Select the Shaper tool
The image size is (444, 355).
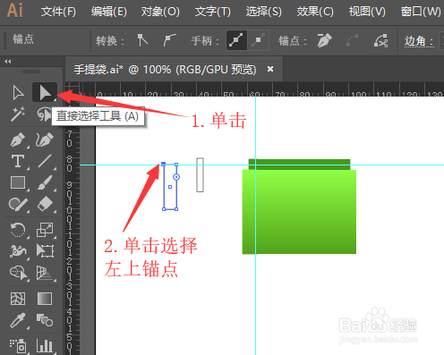point(18,205)
